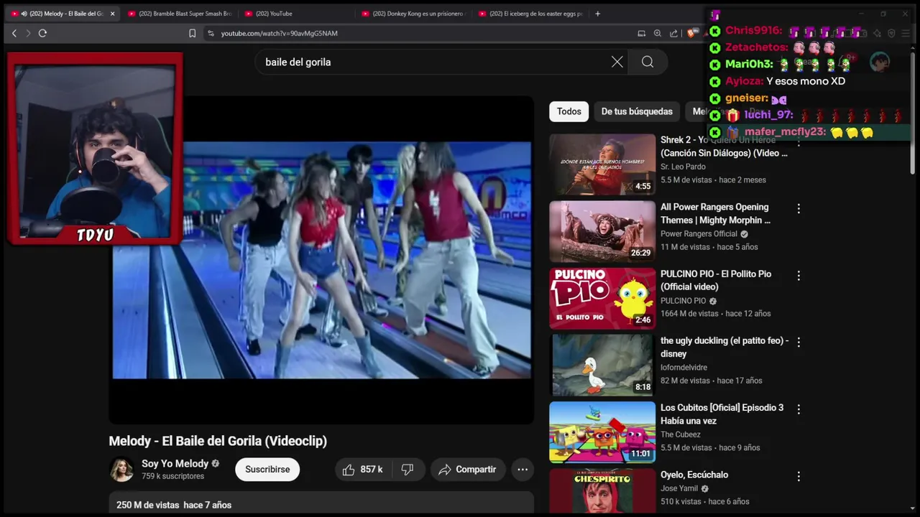Image resolution: width=920 pixels, height=517 pixels.
Task: Open PULCINO PIO - El Pollito Pio title
Action: pos(716,280)
